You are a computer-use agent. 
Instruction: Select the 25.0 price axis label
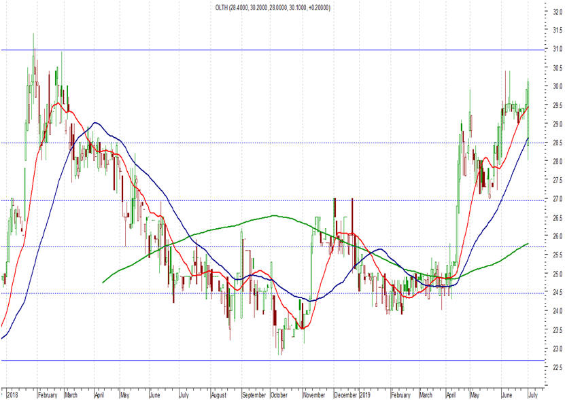click(x=558, y=274)
